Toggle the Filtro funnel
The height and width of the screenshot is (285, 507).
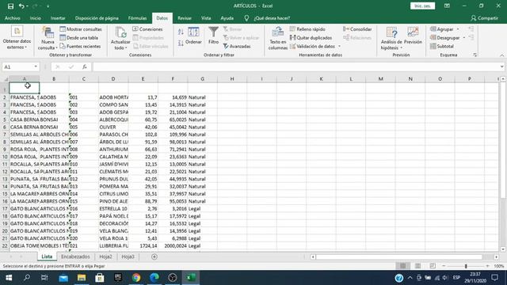[x=213, y=36]
